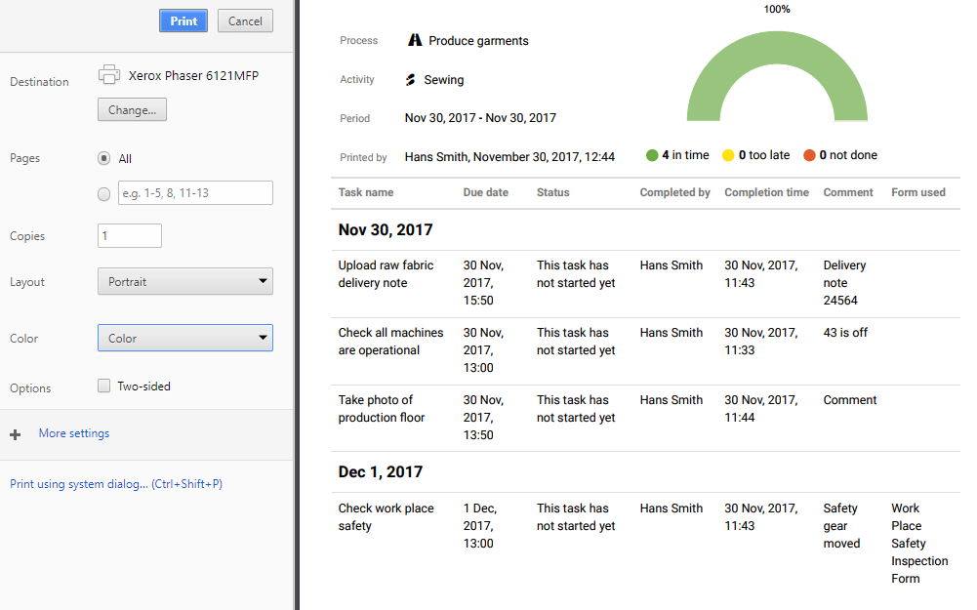Screen dimensions: 977x610
Task: Open Print using system dialog link
Action: 116,484
